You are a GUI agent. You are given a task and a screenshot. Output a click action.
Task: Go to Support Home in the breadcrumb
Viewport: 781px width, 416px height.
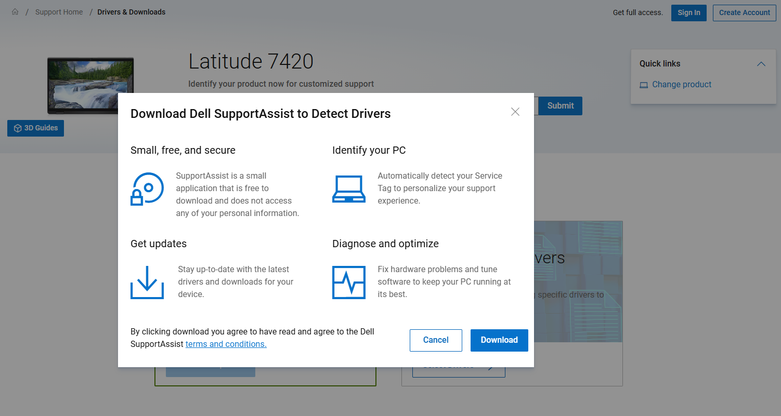(x=59, y=12)
